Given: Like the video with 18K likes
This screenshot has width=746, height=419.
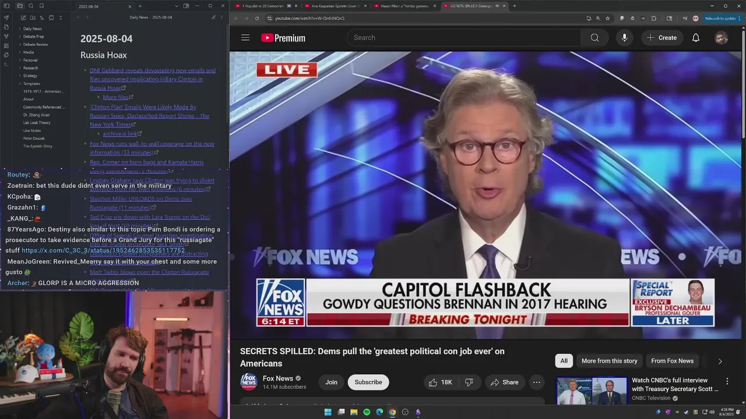Looking at the screenshot, I should 441,382.
